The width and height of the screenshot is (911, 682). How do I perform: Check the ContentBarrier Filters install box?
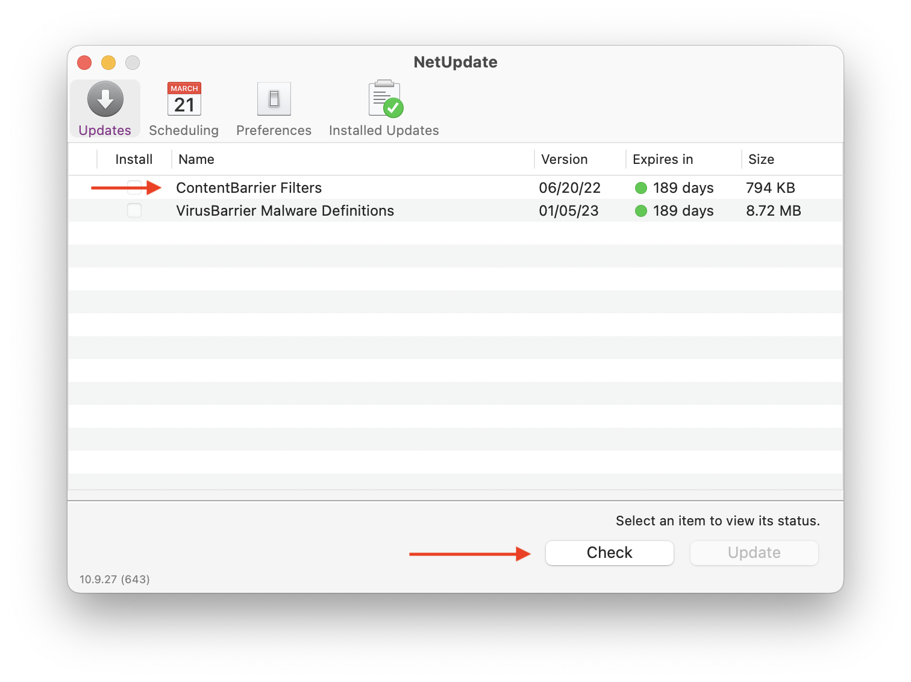pyautogui.click(x=134, y=187)
